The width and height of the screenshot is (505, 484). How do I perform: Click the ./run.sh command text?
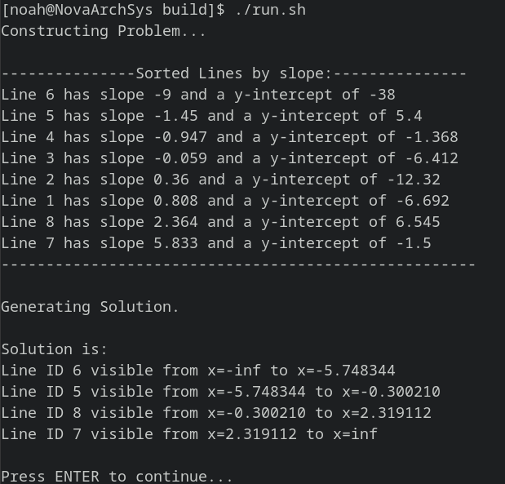pos(270,10)
